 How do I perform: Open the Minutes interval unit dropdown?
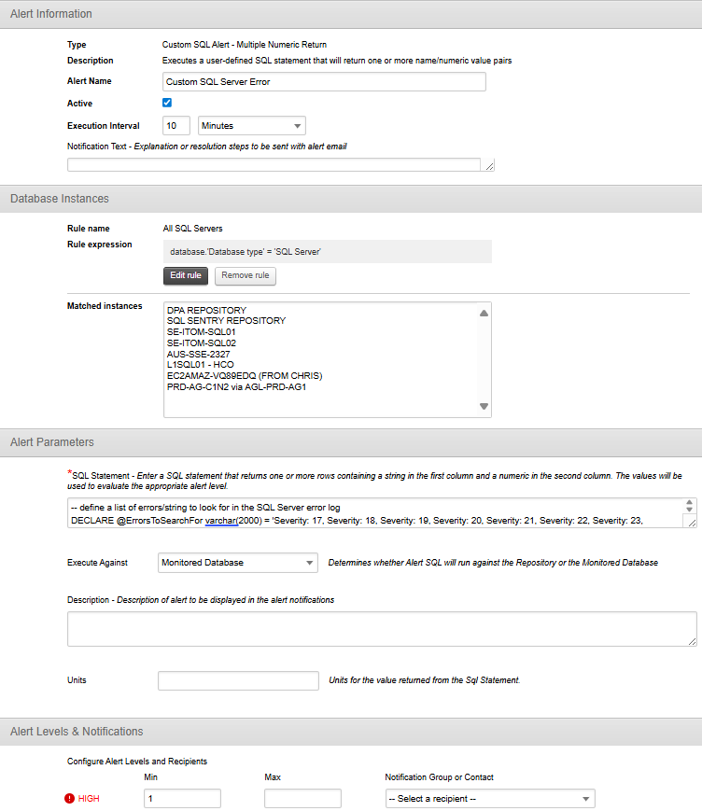pos(252,126)
